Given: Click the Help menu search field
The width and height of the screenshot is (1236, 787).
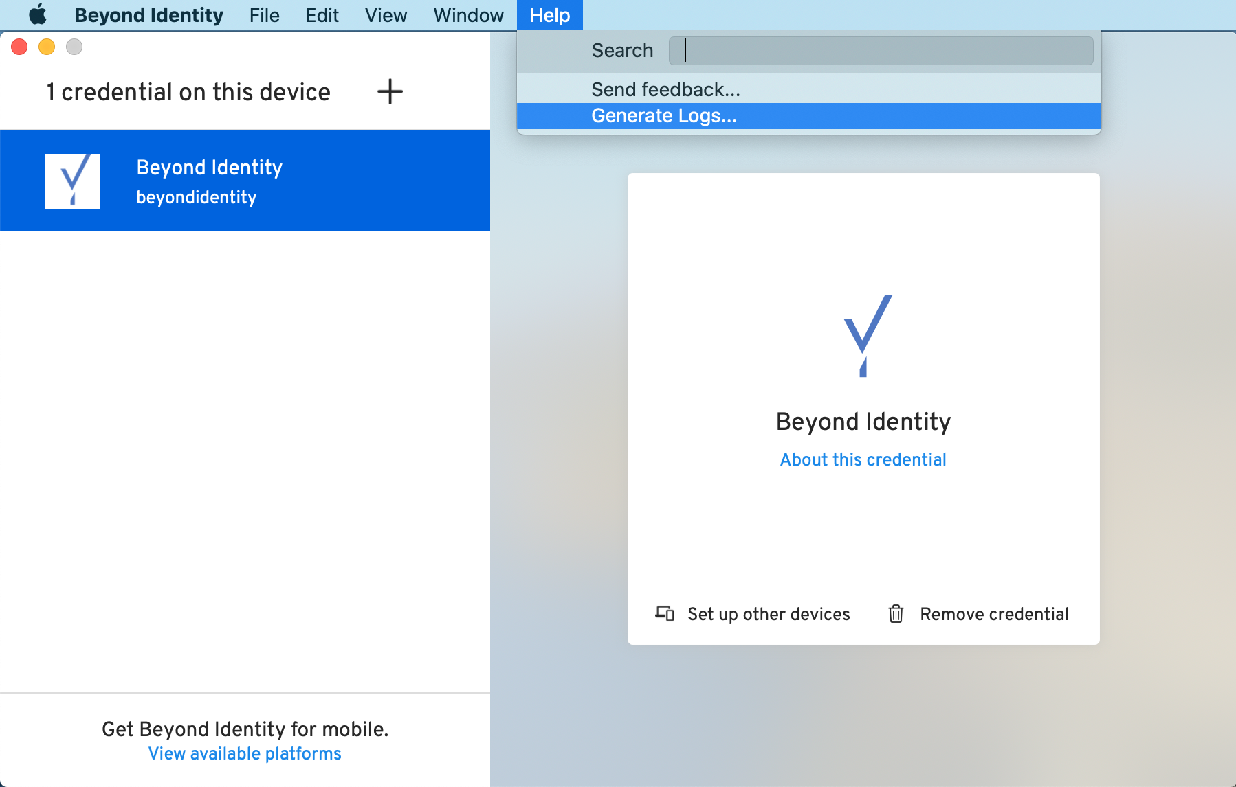Looking at the screenshot, I should 881,51.
